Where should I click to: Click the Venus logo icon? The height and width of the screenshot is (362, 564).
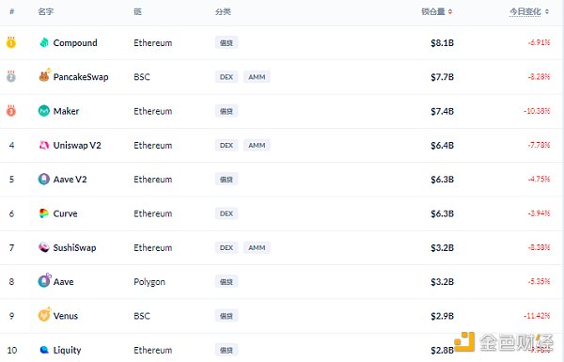(x=44, y=315)
